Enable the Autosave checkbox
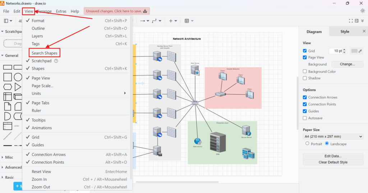The width and height of the screenshot is (368, 193). (x=305, y=118)
